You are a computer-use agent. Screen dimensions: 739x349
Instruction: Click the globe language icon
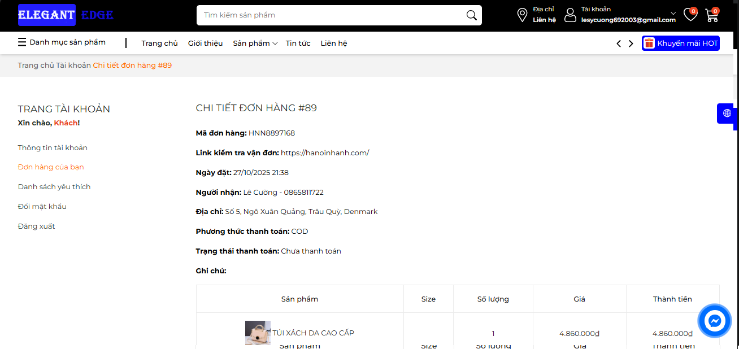pyautogui.click(x=727, y=113)
